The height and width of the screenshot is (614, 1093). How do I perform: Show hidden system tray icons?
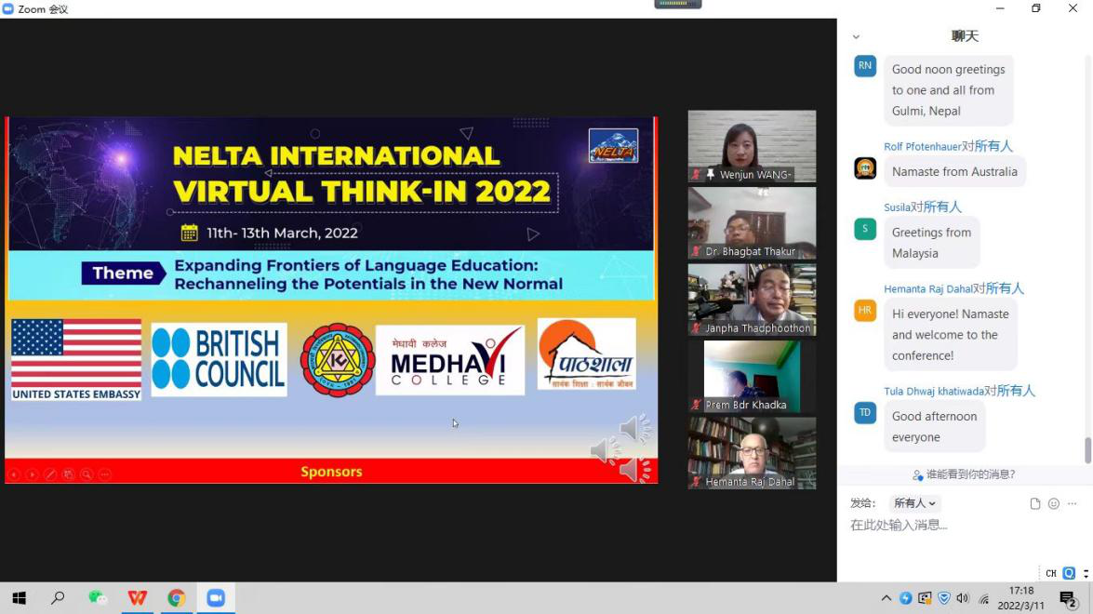pos(886,598)
